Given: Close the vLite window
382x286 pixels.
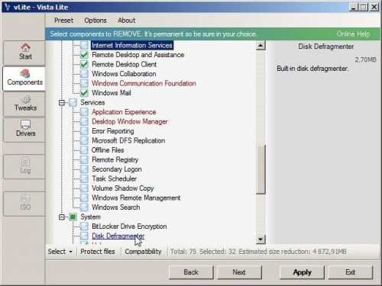Looking at the screenshot, I should point(374,7).
